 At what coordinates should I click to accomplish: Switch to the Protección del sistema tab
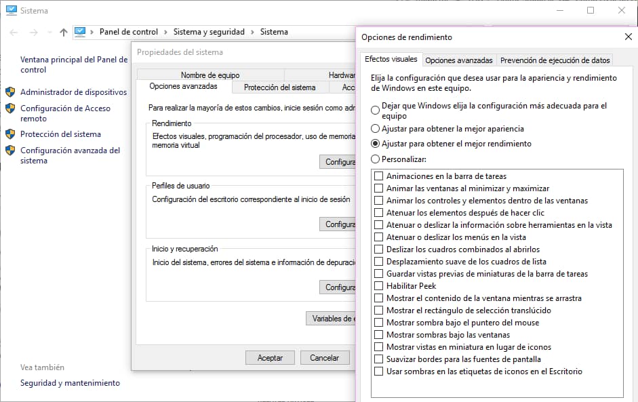click(x=279, y=87)
